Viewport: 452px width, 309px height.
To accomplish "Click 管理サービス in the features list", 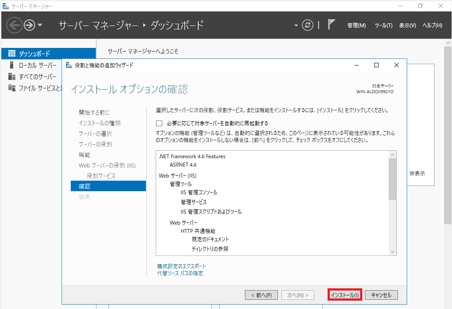I will coord(194,202).
